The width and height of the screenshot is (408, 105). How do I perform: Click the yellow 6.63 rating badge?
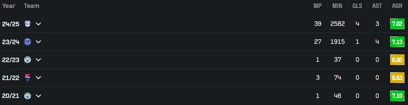(397, 78)
